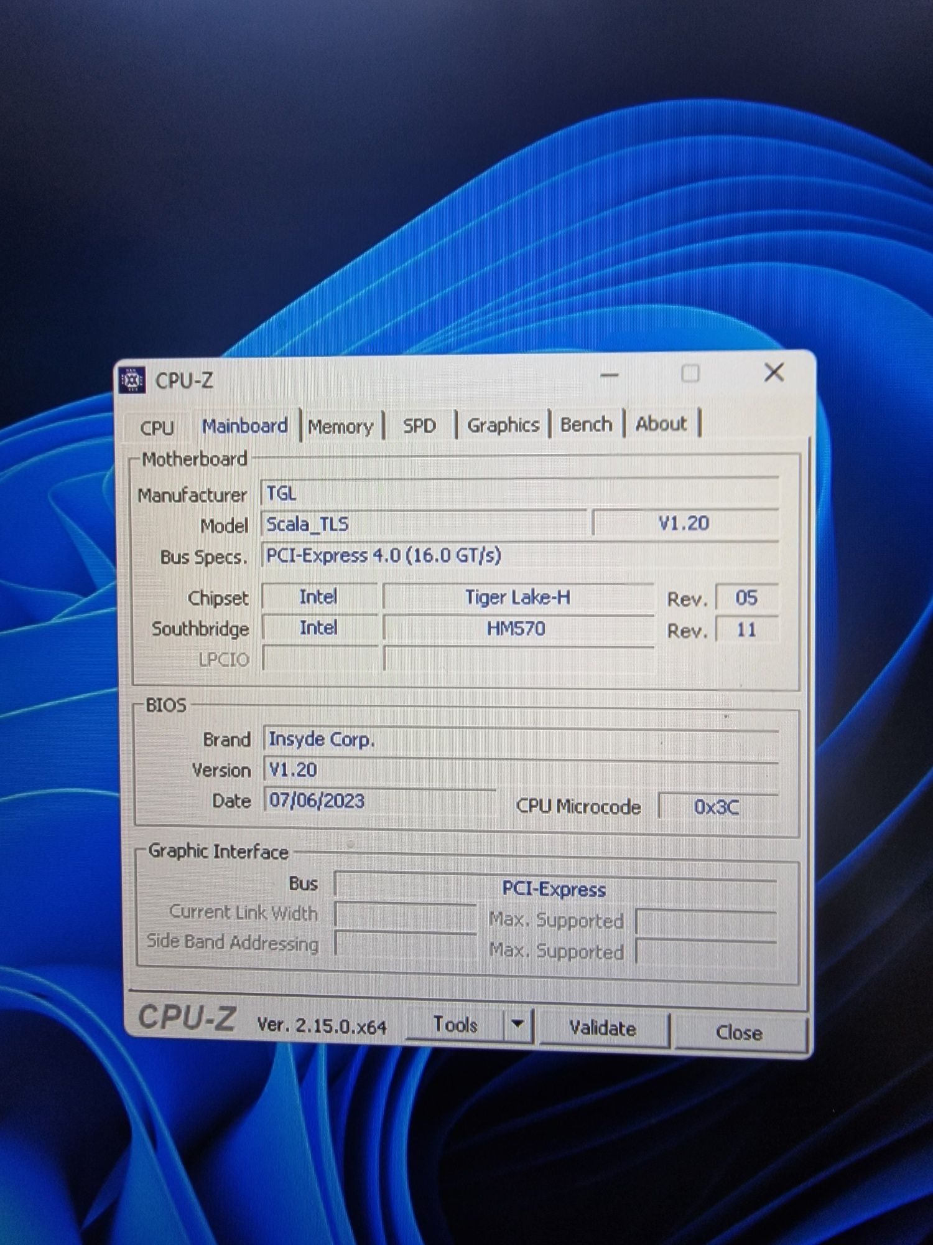Viewport: 933px width, 1245px height.
Task: Expand the Tools dropdown arrow
Action: pyautogui.click(x=518, y=1024)
